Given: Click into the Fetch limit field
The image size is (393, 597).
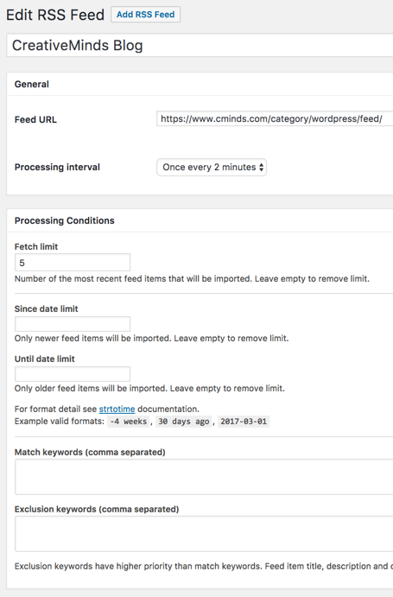Looking at the screenshot, I should [73, 263].
